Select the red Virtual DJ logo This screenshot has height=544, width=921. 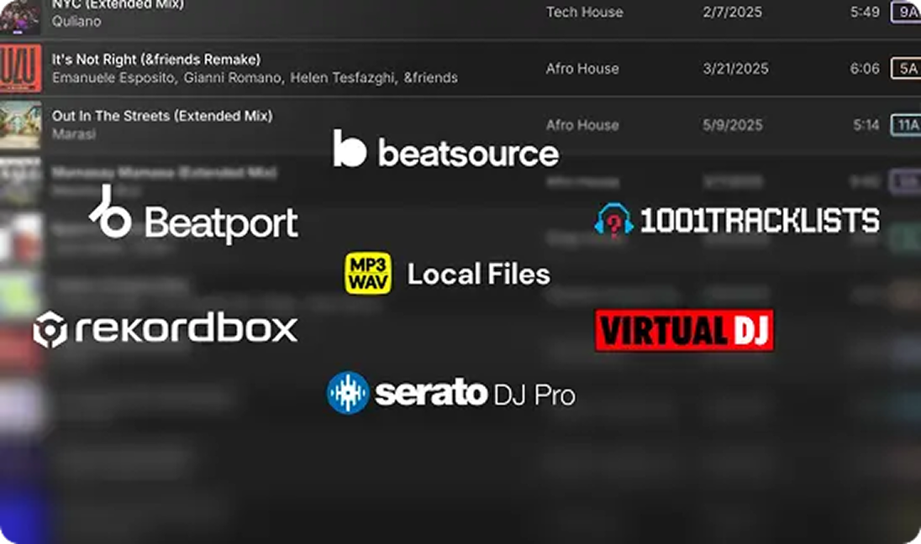(x=684, y=330)
